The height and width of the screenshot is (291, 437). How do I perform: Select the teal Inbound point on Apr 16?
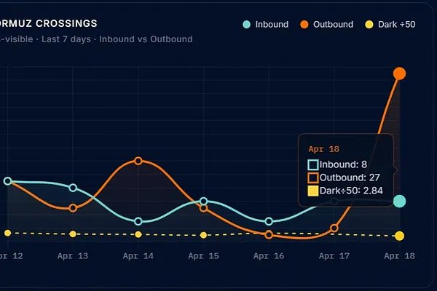[x=269, y=221]
